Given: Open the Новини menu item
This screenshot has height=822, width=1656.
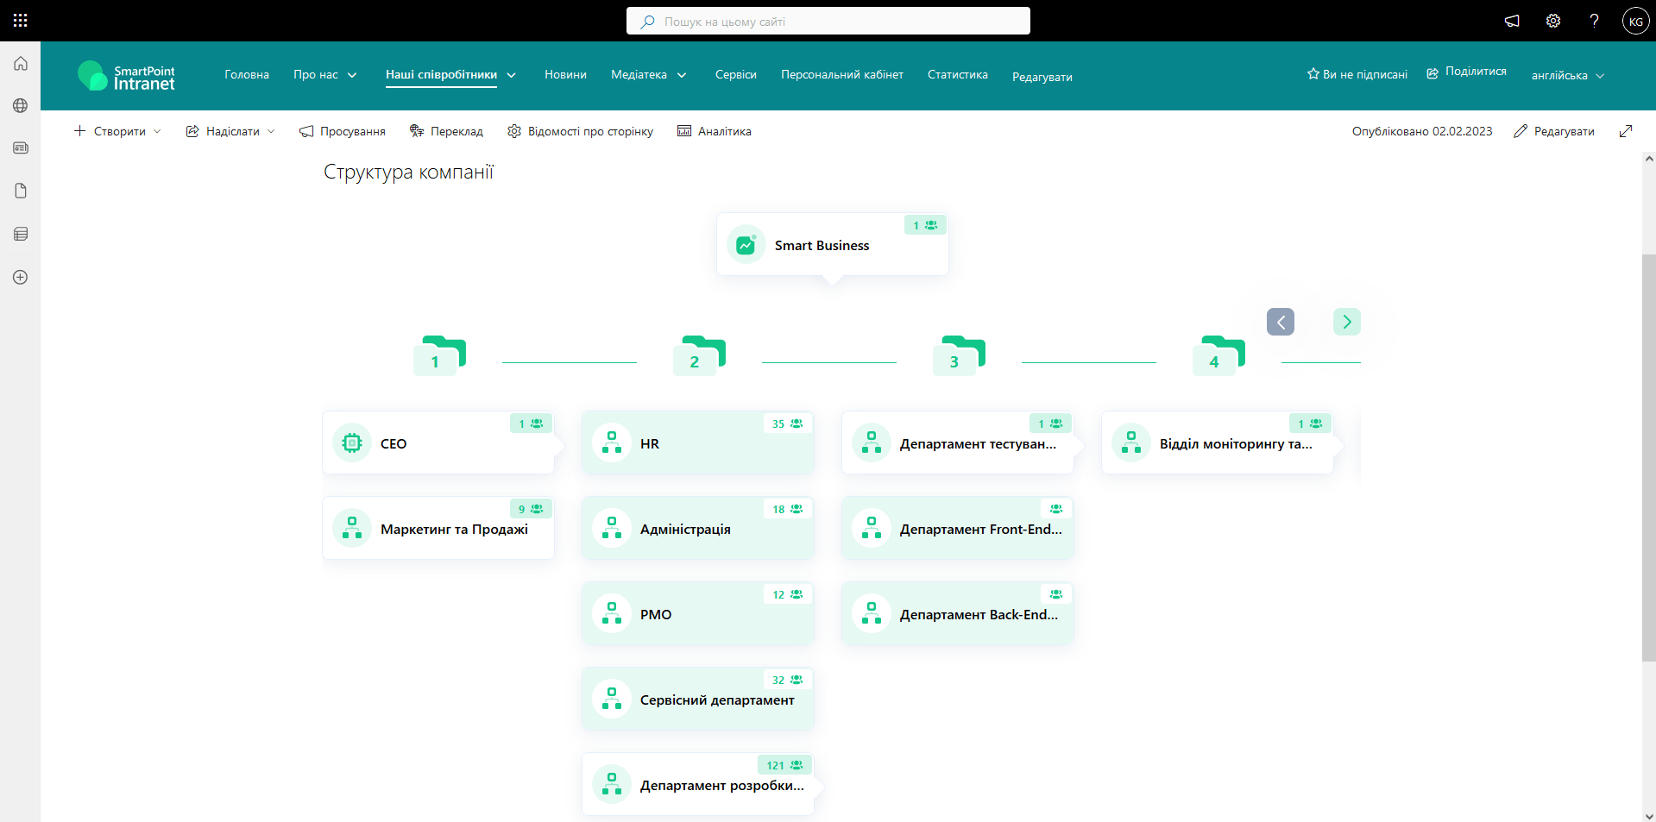Looking at the screenshot, I should coord(565,75).
